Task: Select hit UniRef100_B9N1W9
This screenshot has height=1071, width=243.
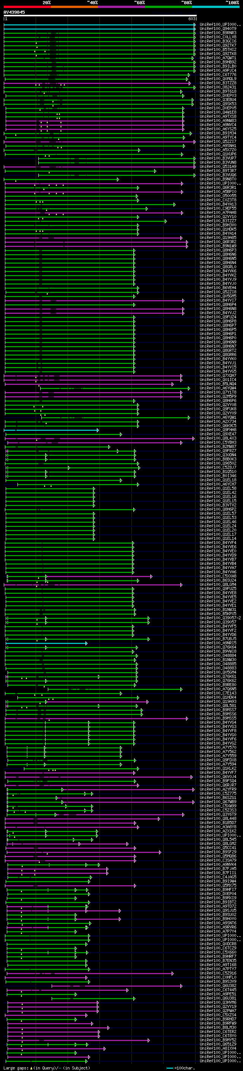Action: pos(218,246)
